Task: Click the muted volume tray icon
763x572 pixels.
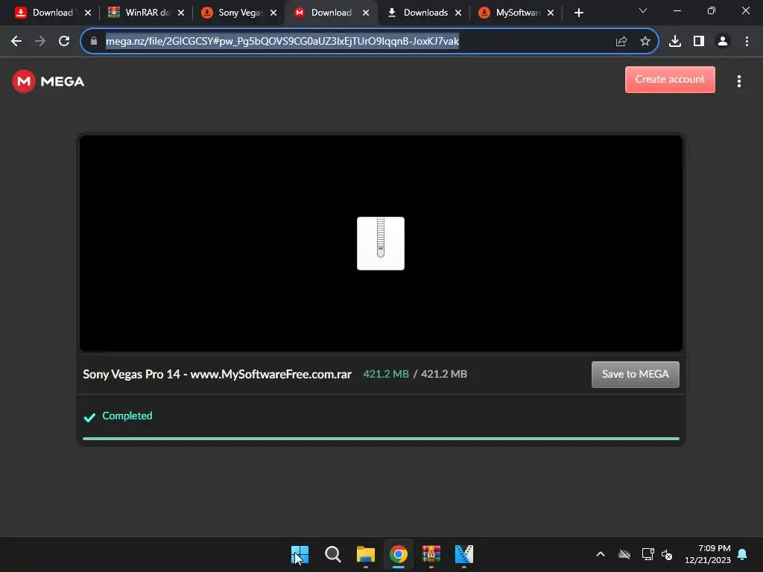Action: pyautogui.click(x=667, y=554)
